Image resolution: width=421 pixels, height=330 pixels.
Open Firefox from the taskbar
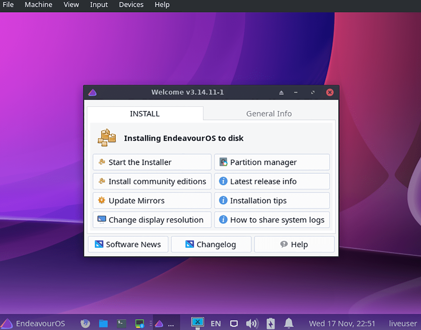point(85,323)
